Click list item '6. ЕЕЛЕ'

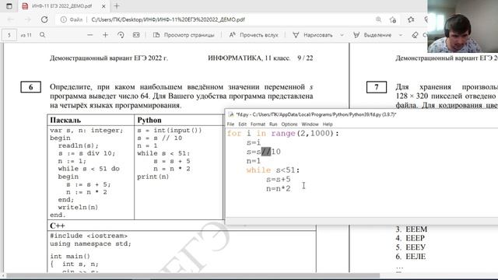tap(411, 257)
